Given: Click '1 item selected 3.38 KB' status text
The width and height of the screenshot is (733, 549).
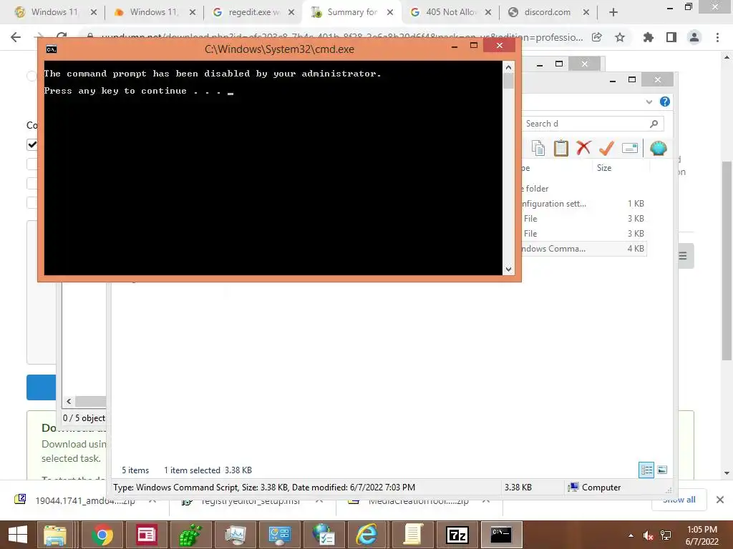Looking at the screenshot, I should point(208,470).
